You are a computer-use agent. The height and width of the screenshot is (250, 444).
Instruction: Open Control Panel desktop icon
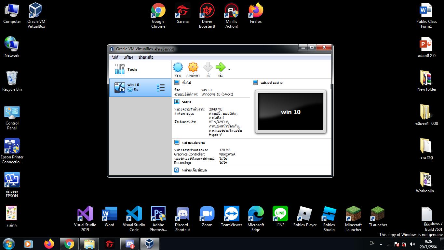click(x=12, y=117)
